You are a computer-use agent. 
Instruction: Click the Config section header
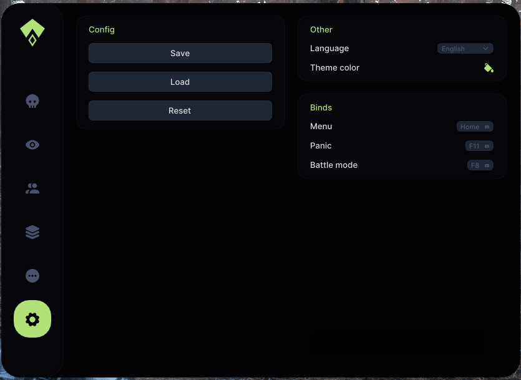pyautogui.click(x=102, y=29)
